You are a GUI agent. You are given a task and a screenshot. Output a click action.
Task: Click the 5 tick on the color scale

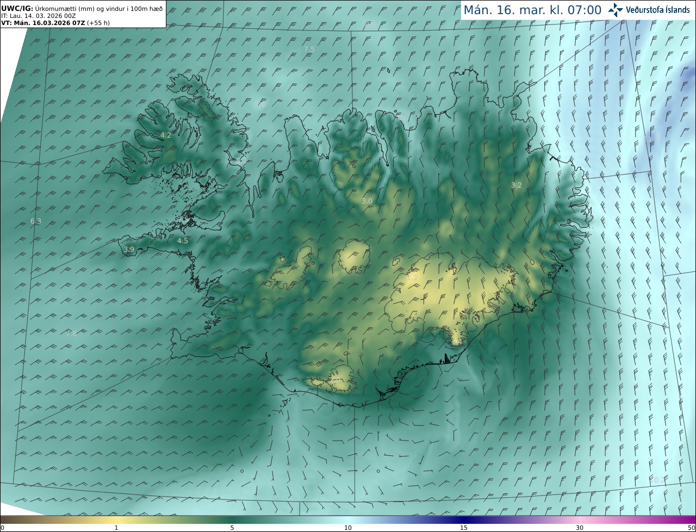(232, 528)
